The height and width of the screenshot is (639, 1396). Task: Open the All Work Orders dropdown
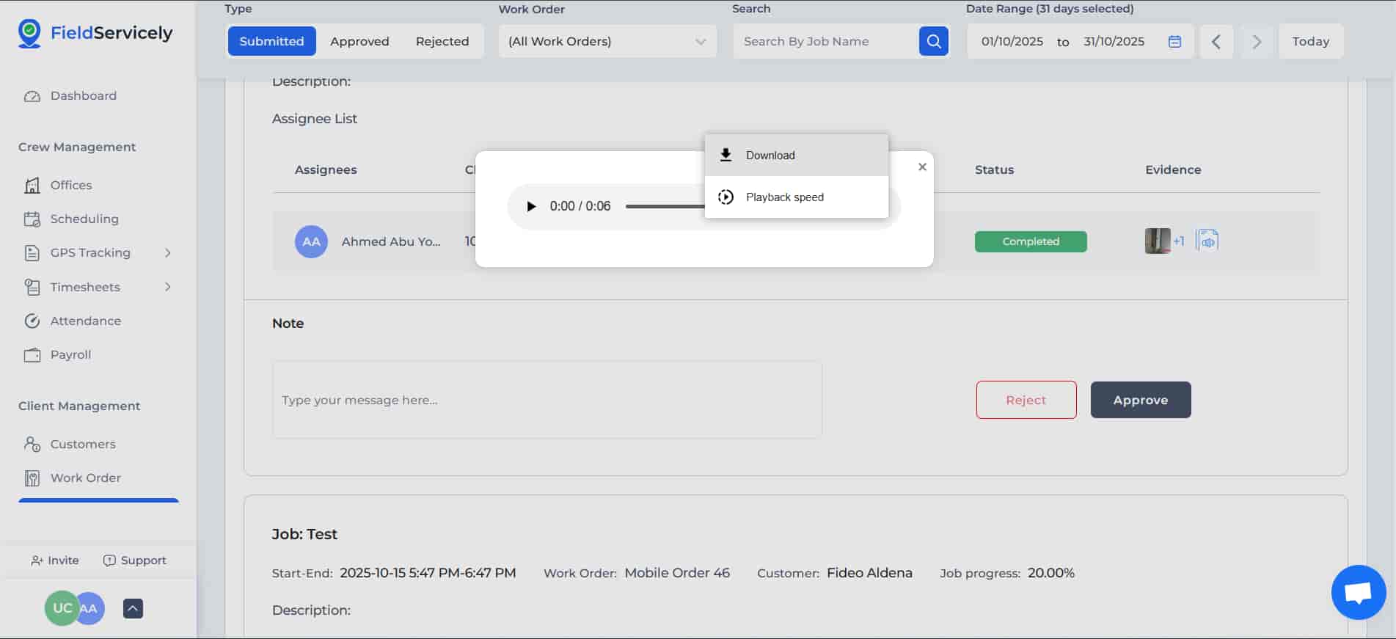coord(607,41)
